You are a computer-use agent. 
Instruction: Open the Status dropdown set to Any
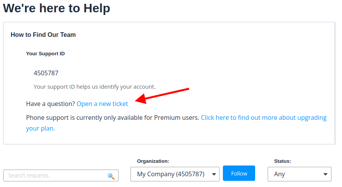click(295, 174)
